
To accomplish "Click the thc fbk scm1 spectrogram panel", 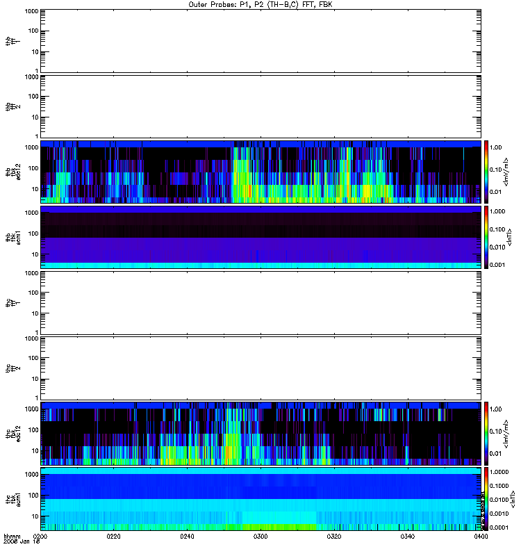I will [260, 499].
